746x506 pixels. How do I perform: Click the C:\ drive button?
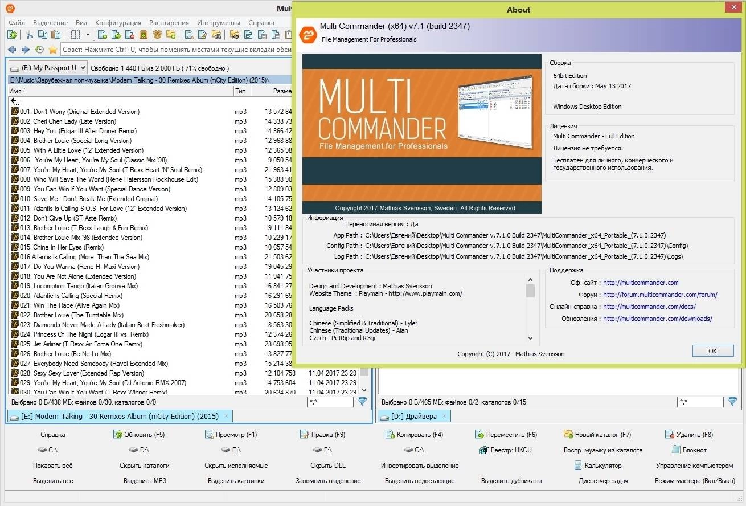click(x=47, y=450)
